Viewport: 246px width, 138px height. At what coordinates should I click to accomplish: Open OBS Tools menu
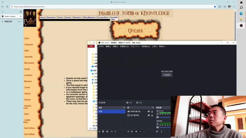(x=155, y=47)
